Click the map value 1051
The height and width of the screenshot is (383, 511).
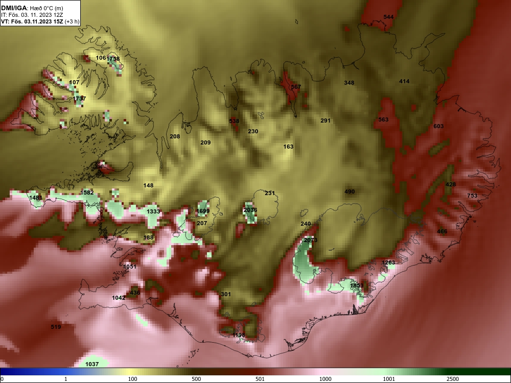130,267
